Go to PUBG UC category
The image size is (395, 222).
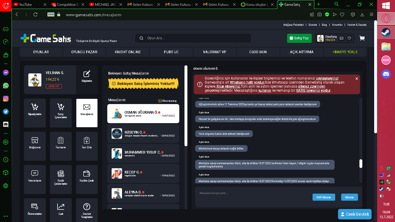coord(171,52)
